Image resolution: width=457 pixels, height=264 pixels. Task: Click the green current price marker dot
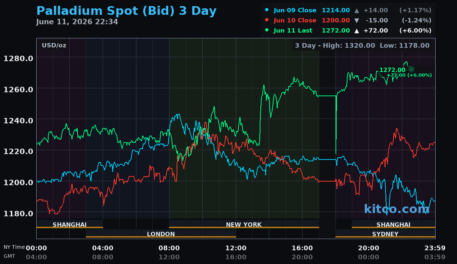(411, 69)
